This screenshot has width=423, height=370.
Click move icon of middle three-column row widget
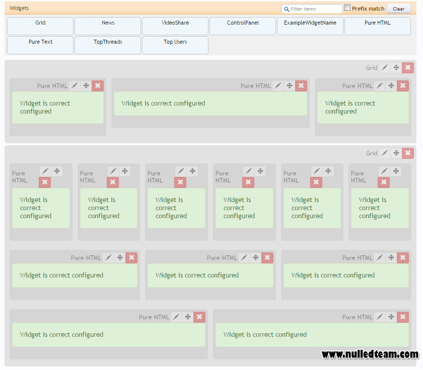256,258
